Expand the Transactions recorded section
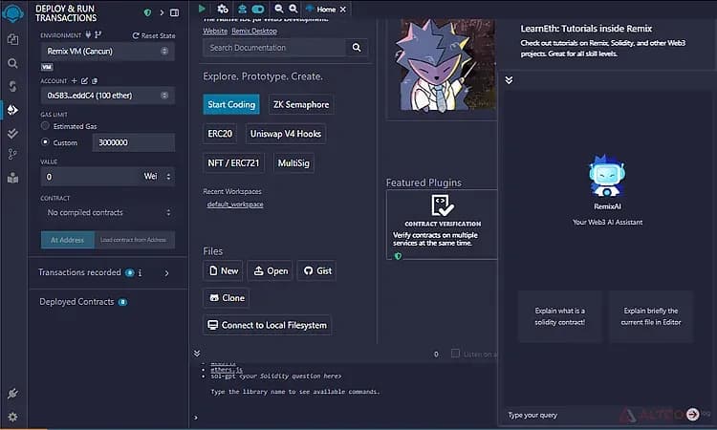717x430 pixels. coord(167,273)
